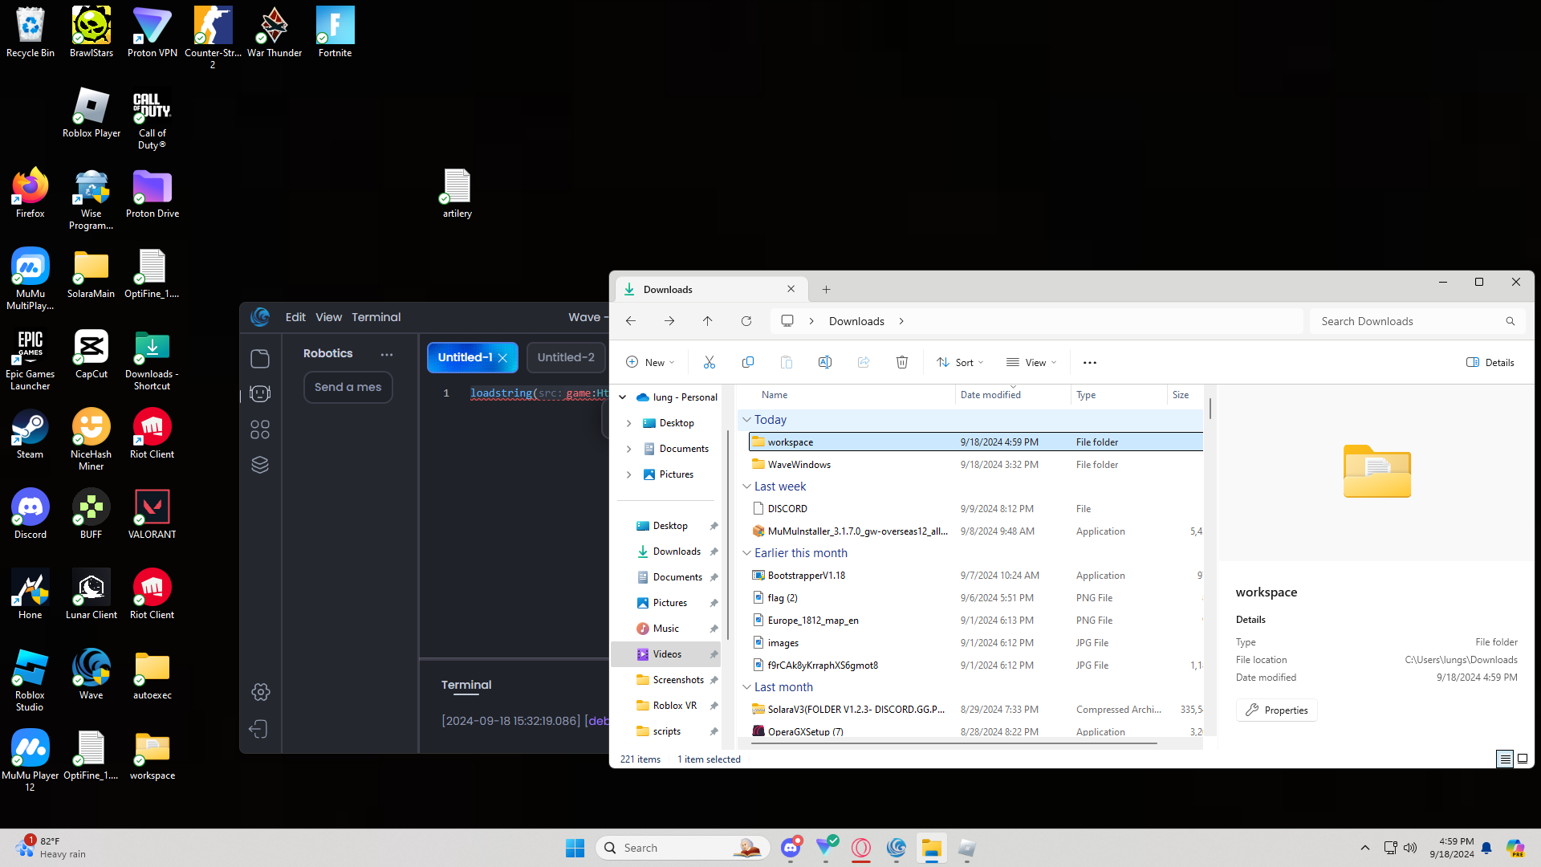The height and width of the screenshot is (867, 1541).
Task: Click the Wave AI robot sidebar icon
Action: [x=260, y=393]
